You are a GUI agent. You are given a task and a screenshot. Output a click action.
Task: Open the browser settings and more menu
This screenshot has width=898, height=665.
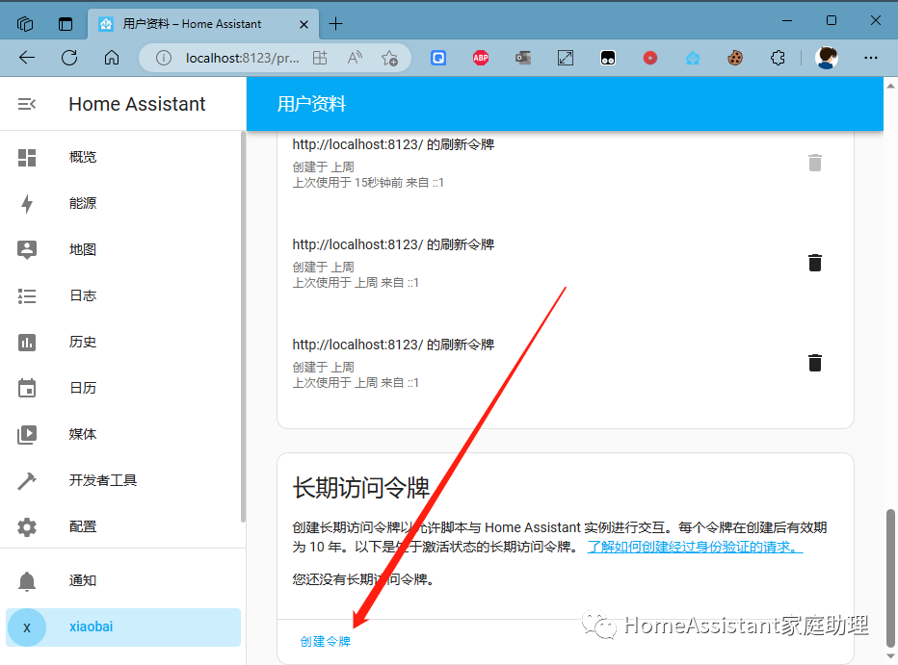870,57
